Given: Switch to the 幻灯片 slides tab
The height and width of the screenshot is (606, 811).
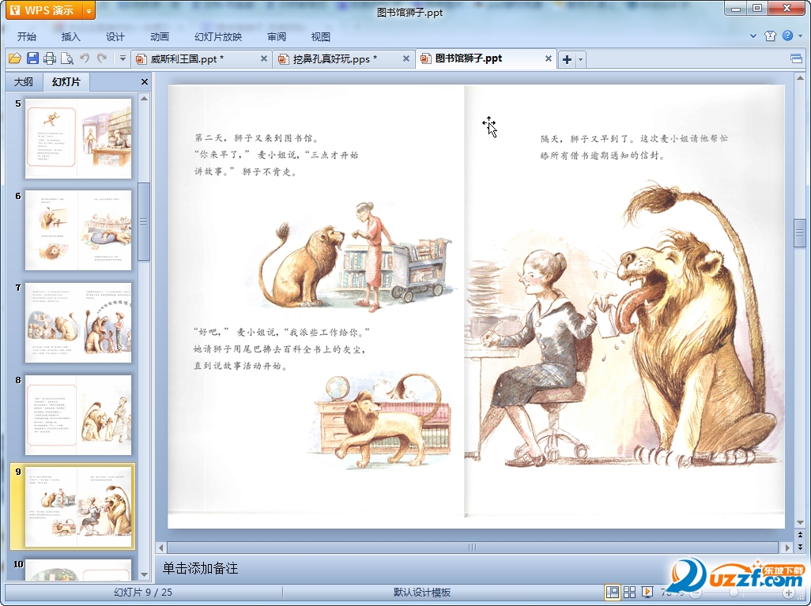Looking at the screenshot, I should [x=66, y=81].
